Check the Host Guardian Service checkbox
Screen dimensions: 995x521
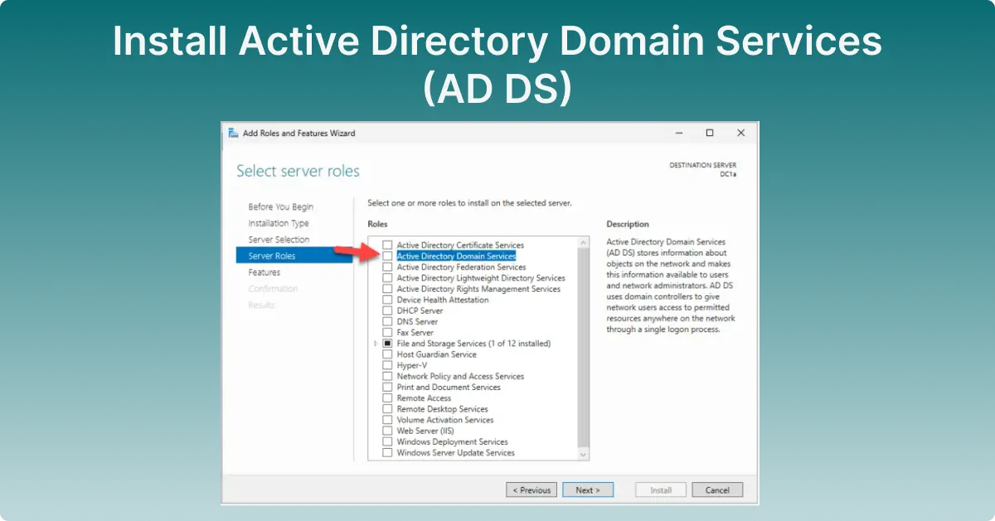tap(387, 354)
